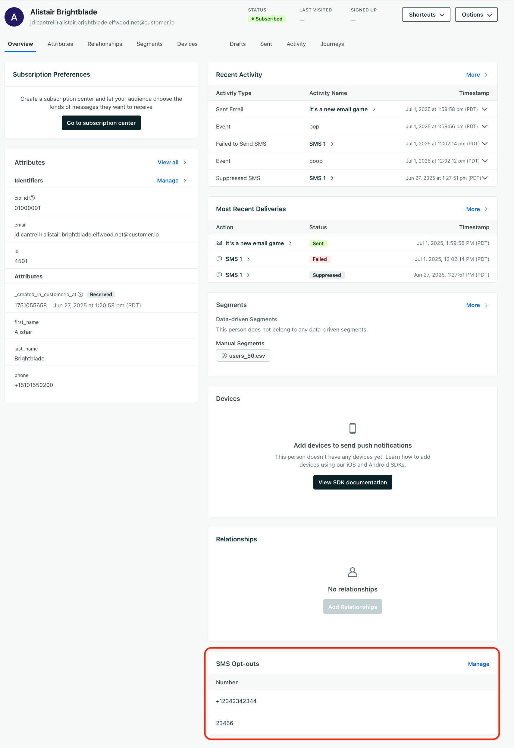Select the Overview tab
The height and width of the screenshot is (748, 514).
(20, 44)
